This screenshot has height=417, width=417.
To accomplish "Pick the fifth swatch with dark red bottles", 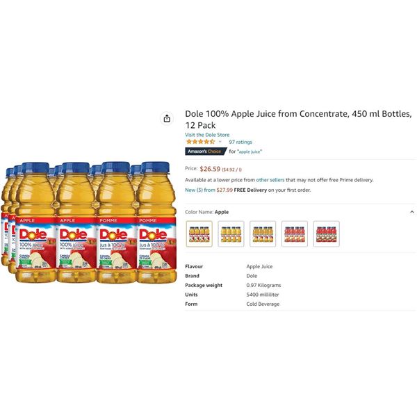I will point(327,234).
